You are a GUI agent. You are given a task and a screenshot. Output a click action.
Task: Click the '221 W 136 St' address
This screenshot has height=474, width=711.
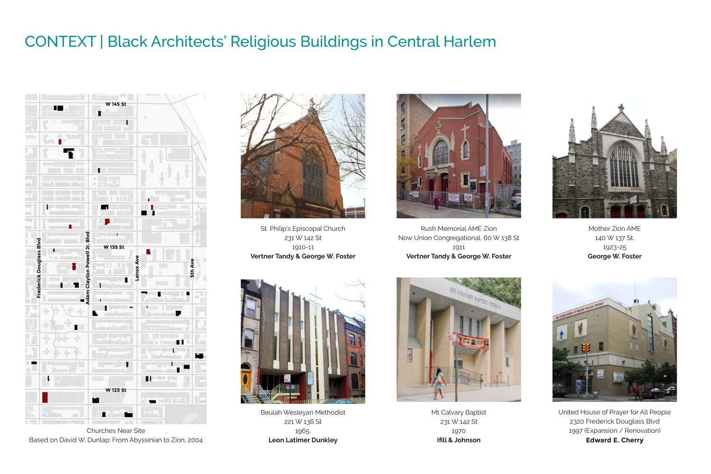pos(303,422)
